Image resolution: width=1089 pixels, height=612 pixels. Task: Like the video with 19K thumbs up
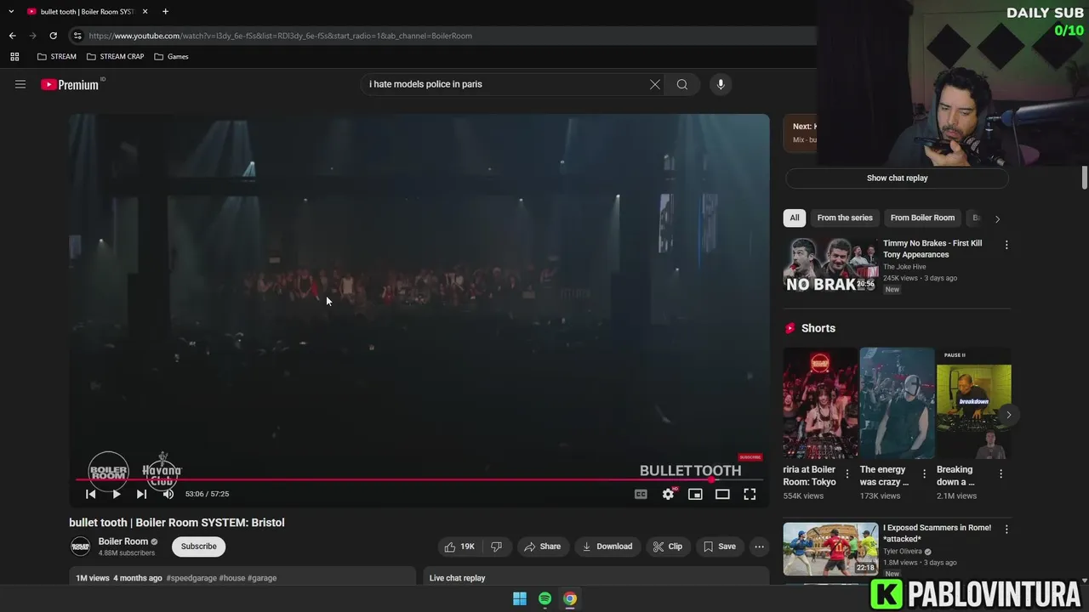point(459,547)
